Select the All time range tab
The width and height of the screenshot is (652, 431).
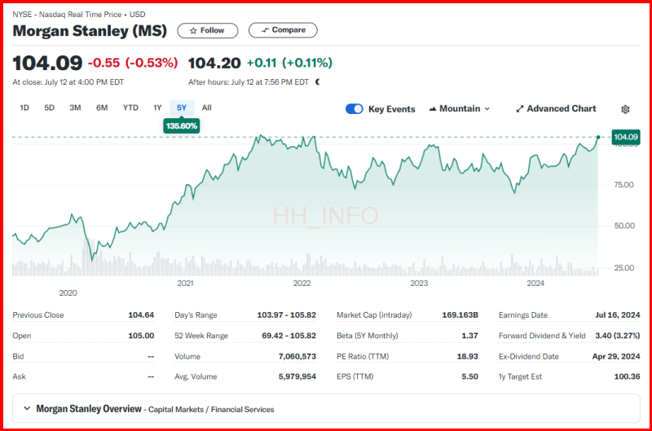coord(207,108)
